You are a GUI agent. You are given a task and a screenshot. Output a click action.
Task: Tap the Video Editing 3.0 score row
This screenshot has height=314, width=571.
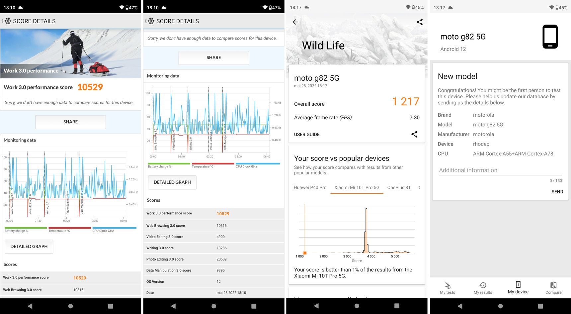[214, 237]
